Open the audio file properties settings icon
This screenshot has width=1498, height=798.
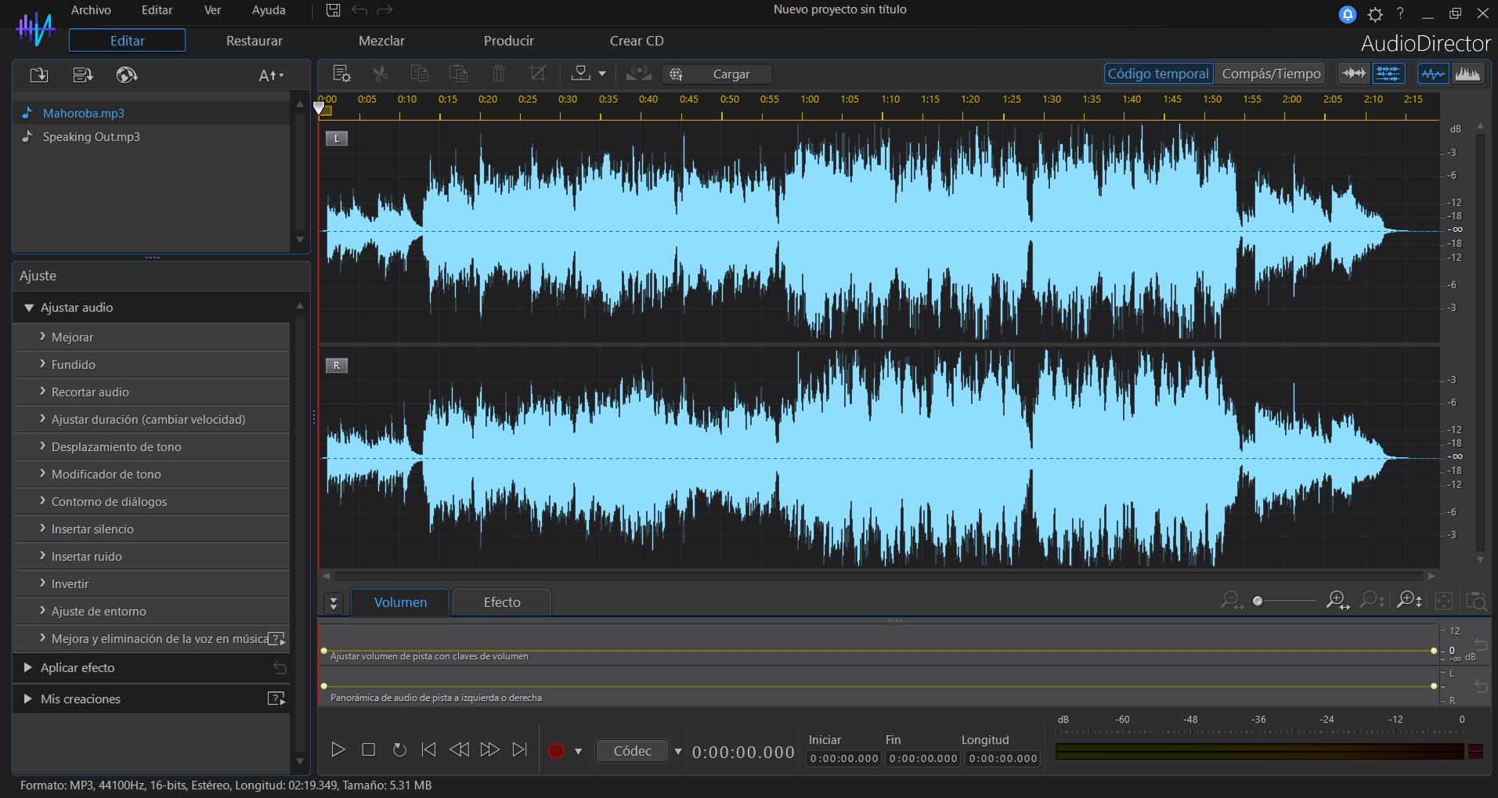pyautogui.click(x=341, y=74)
